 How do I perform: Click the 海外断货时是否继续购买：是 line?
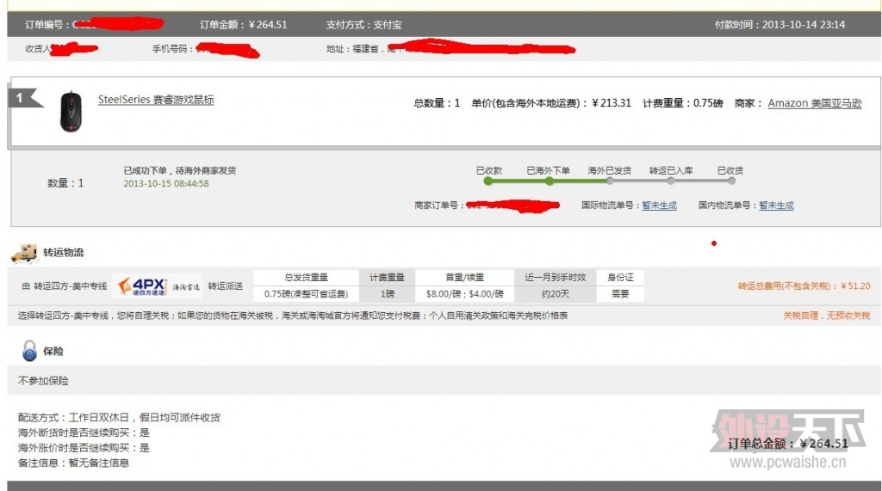[84, 433]
